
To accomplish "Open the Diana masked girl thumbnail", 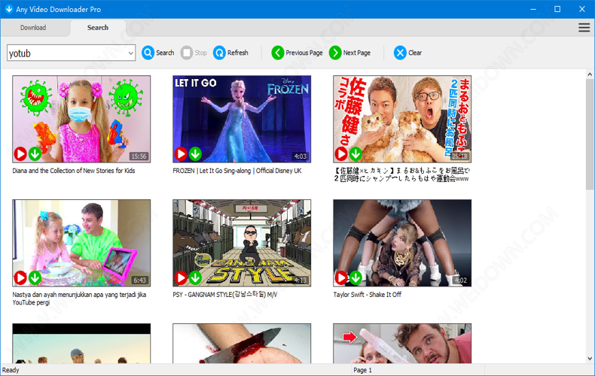I will 81,119.
